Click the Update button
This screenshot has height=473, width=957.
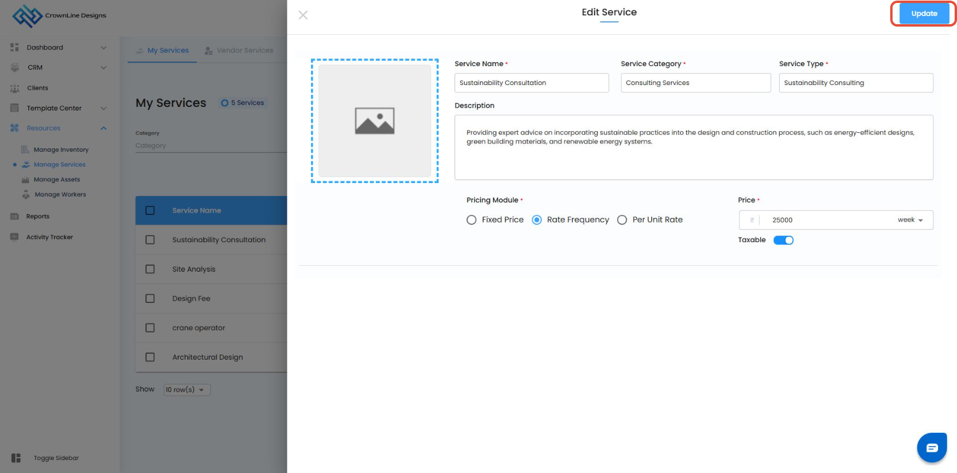924,14
